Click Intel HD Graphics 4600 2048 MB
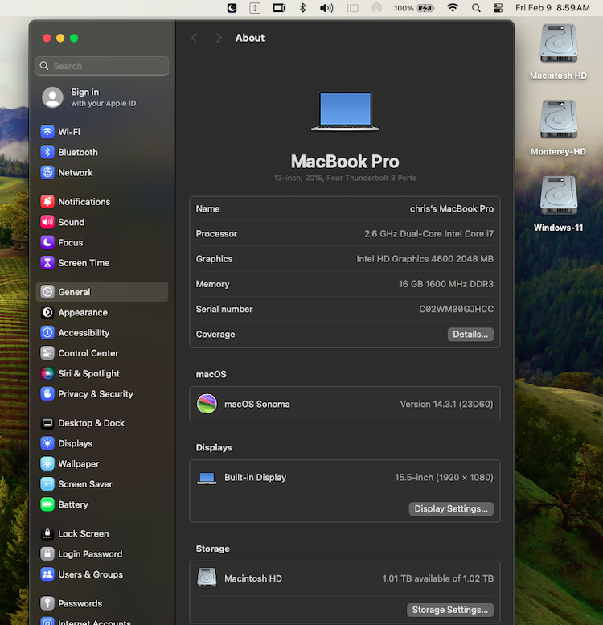 425,259
